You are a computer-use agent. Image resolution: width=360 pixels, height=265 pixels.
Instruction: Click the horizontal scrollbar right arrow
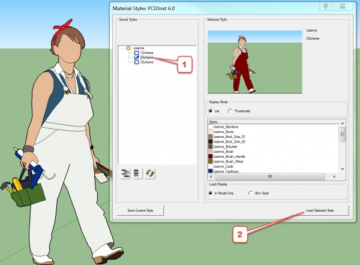click(x=335, y=176)
